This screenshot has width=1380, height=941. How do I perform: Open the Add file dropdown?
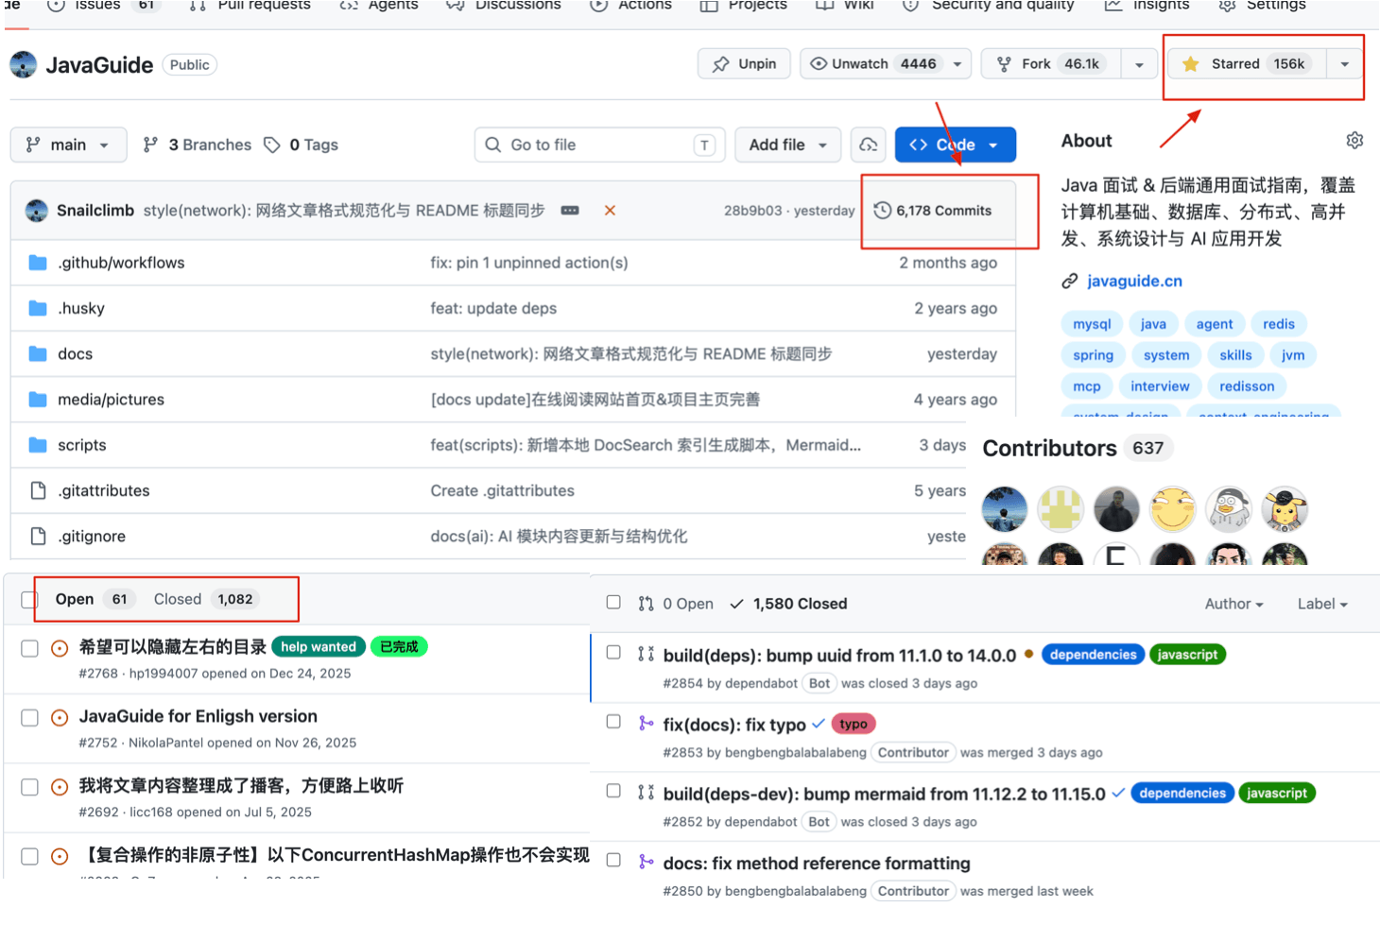[787, 145]
